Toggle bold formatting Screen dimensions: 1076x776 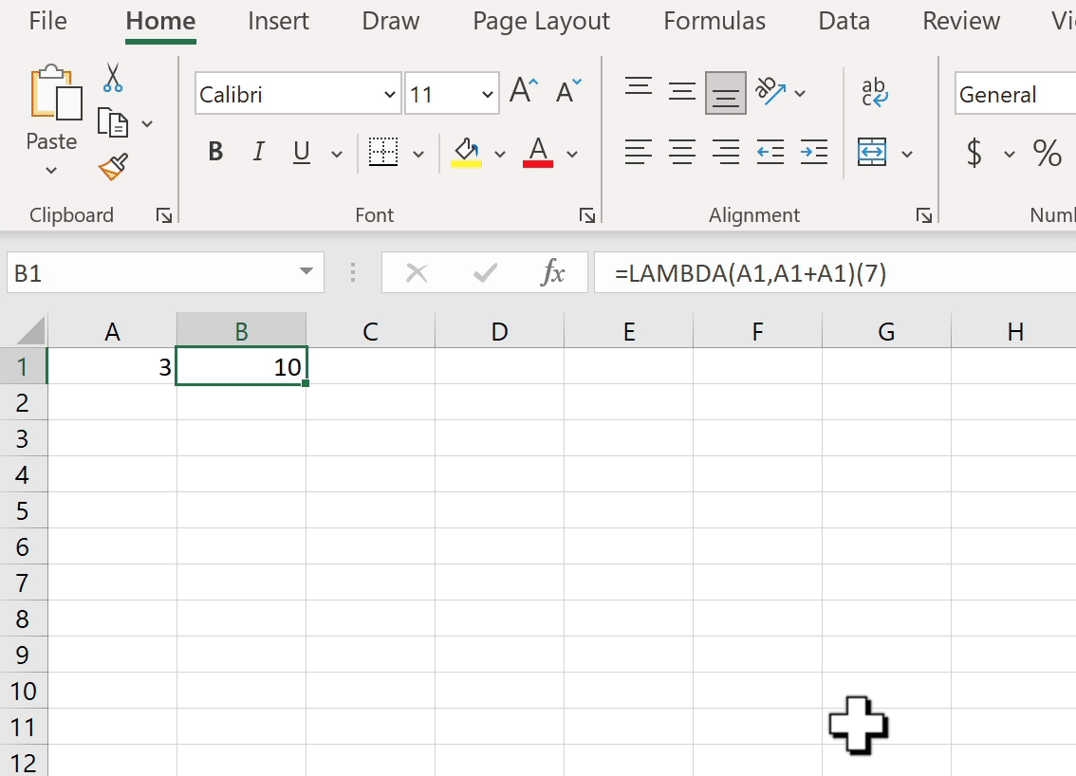coord(215,152)
